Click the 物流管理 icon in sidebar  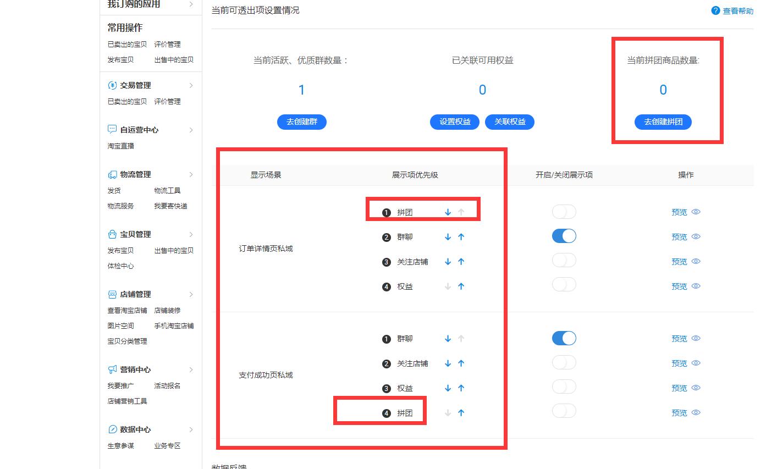[114, 174]
